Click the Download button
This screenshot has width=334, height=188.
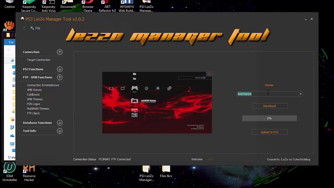click(x=270, y=106)
